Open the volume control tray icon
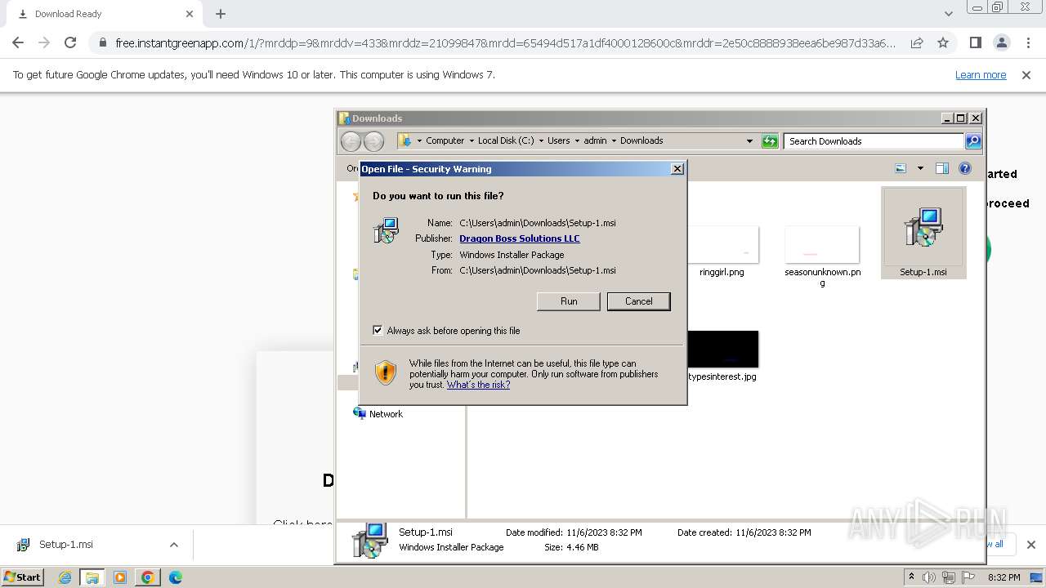The width and height of the screenshot is (1046, 588). click(x=929, y=577)
